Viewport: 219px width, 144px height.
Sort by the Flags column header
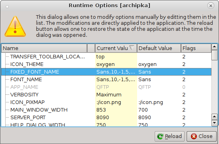click(x=196, y=48)
